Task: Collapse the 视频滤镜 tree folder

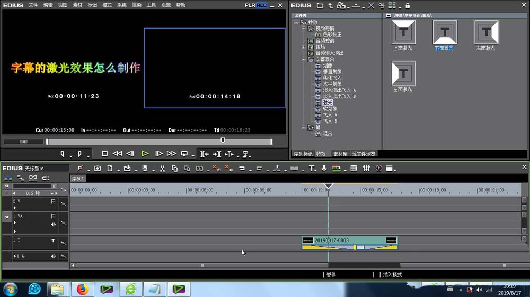Action: pos(304,29)
